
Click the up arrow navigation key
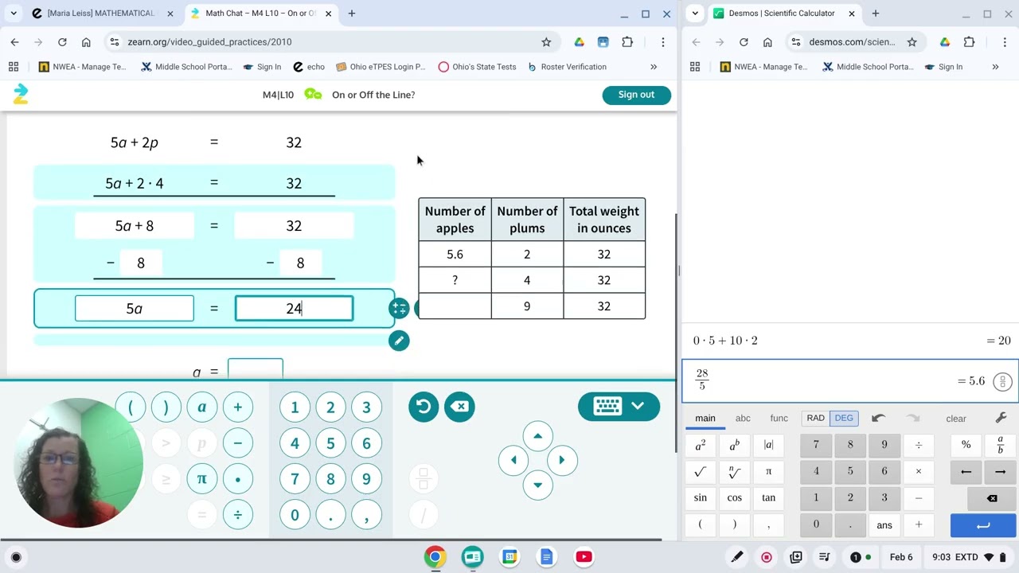(537, 436)
